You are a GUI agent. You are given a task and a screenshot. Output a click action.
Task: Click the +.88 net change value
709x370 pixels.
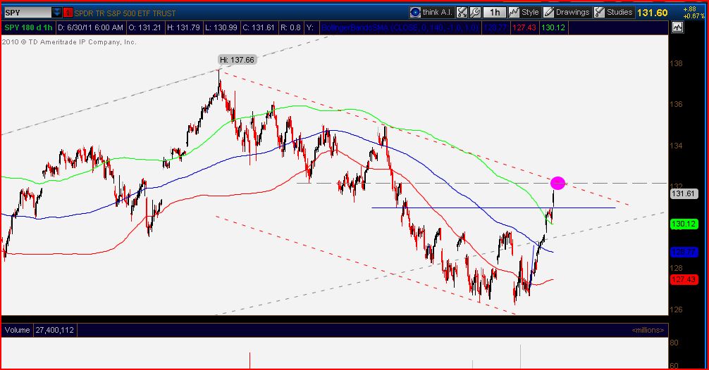click(690, 9)
